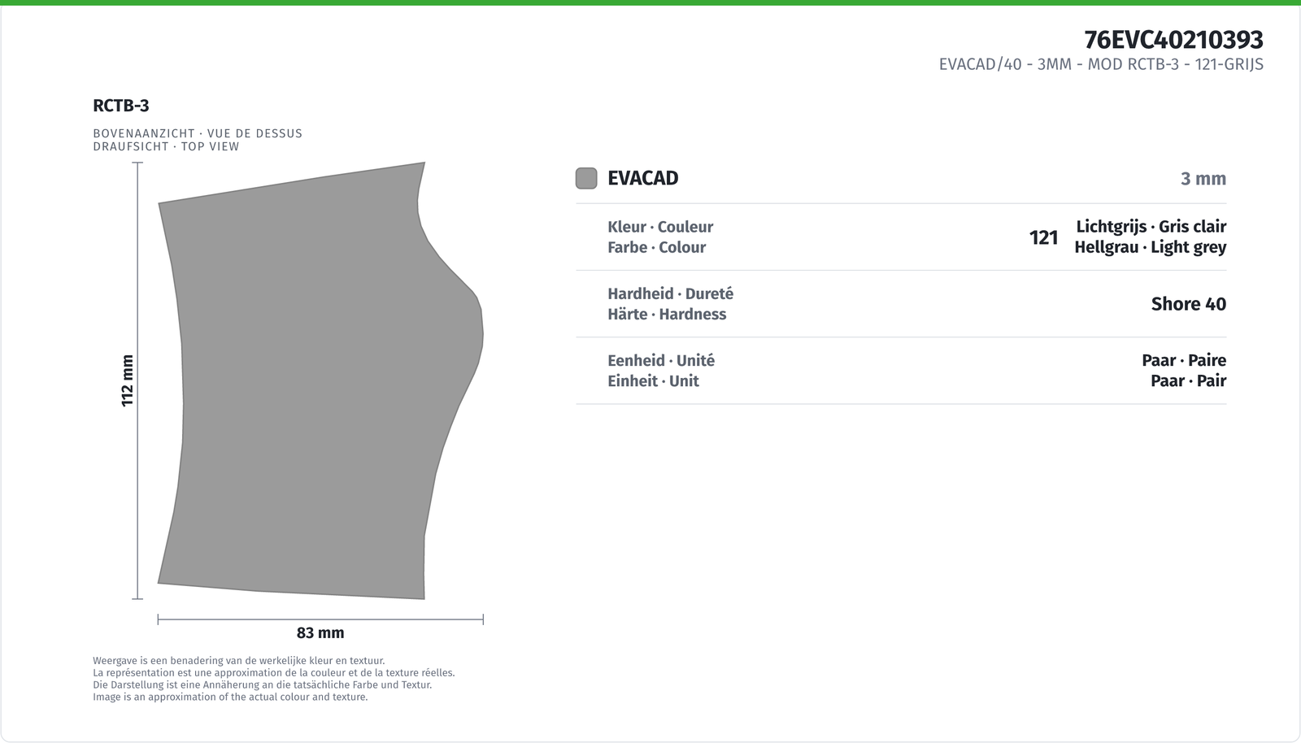
Task: Click Paar · Pair unit value
Action: click(x=1189, y=380)
